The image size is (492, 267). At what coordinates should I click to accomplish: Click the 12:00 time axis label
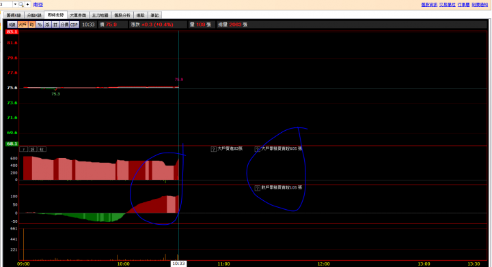[x=323, y=264]
